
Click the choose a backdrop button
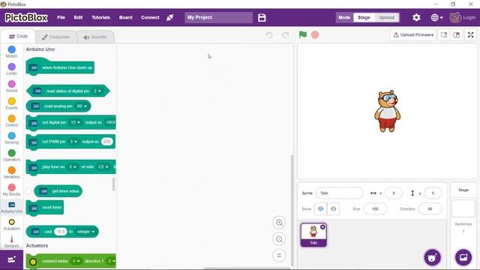pyautogui.click(x=463, y=257)
